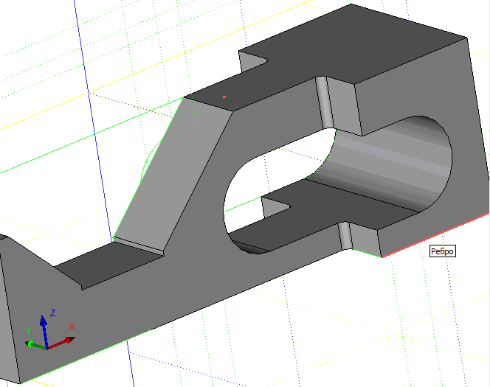Click the blue Z axis arrow of the gizmo

(45, 332)
